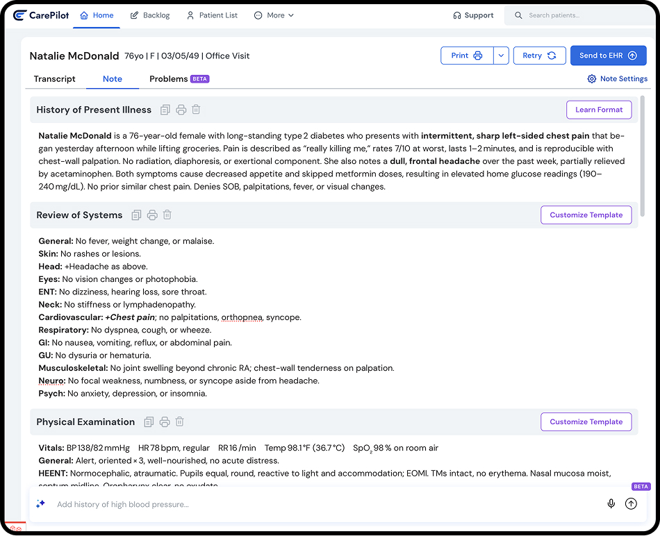The height and width of the screenshot is (536, 660).
Task: Open Note Settings
Action: 617,78
